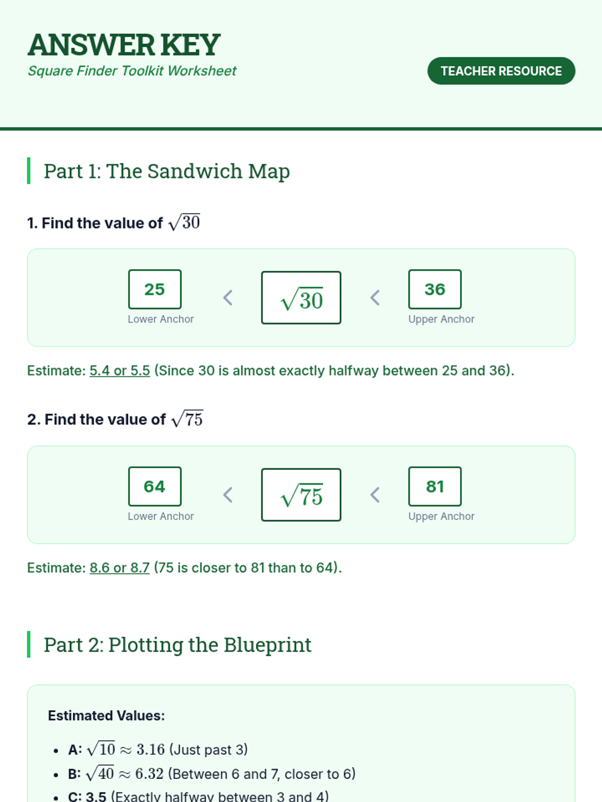Image resolution: width=602 pixels, height=802 pixels.
Task: Click list item A for square root of 10
Action: (x=158, y=749)
